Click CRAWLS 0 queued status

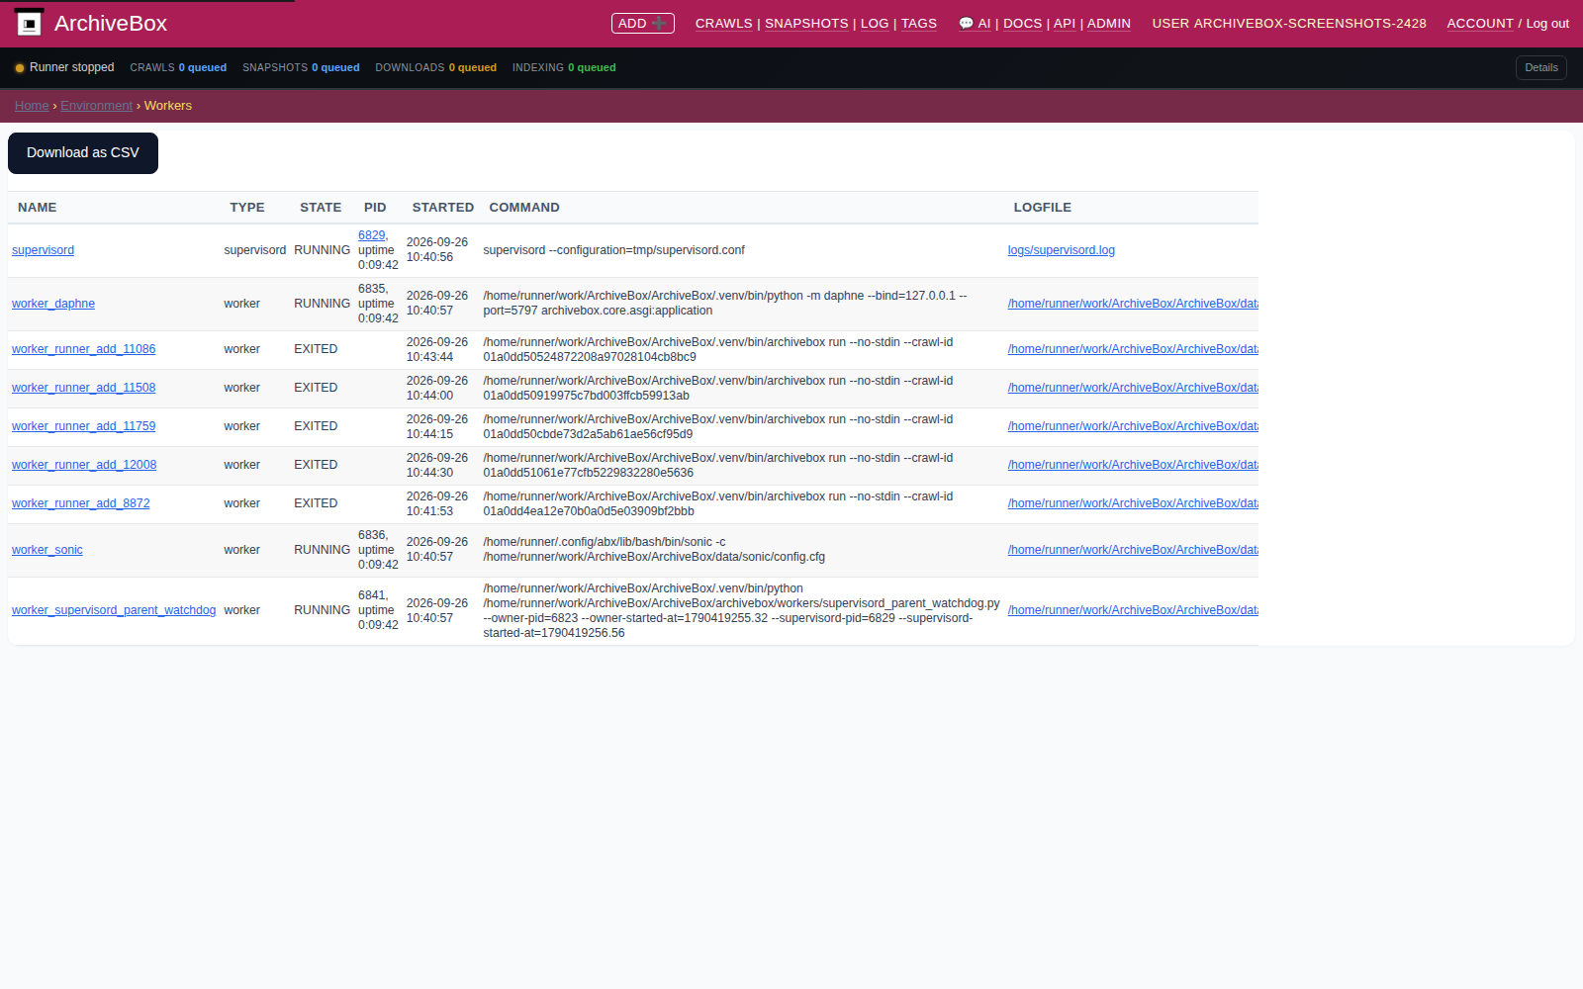(178, 68)
